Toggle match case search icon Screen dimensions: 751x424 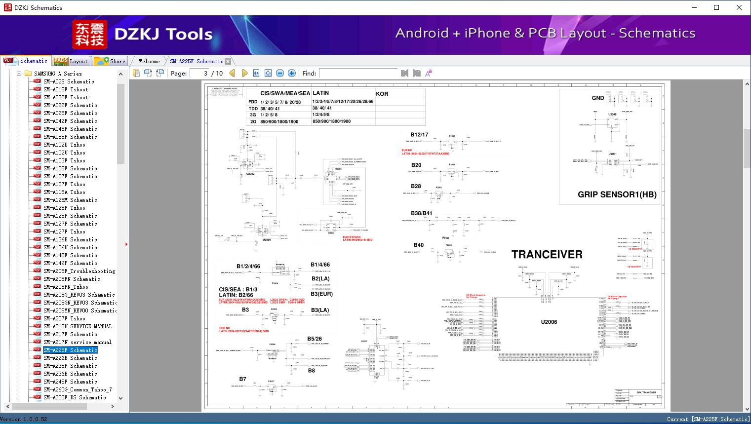pos(429,73)
